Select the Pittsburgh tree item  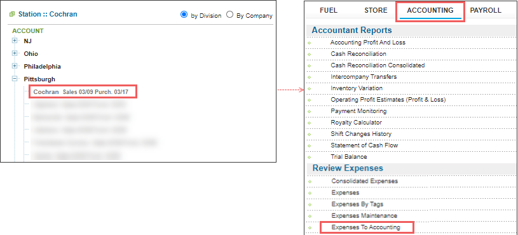[39, 79]
